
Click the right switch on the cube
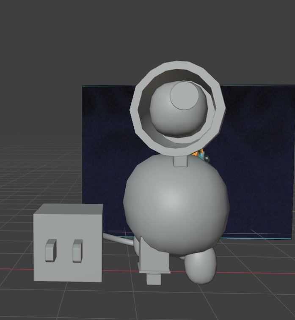tap(77, 251)
